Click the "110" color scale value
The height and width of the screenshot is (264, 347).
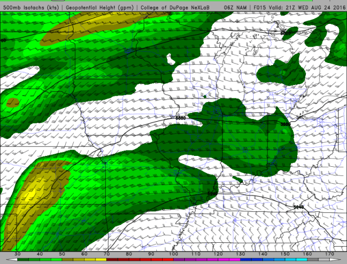(196, 254)
